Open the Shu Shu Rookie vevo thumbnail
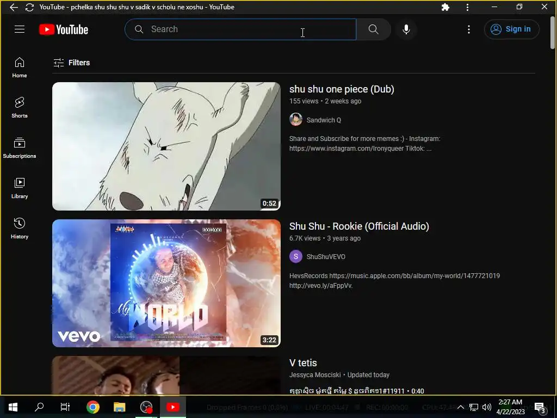557x418 pixels. click(166, 283)
